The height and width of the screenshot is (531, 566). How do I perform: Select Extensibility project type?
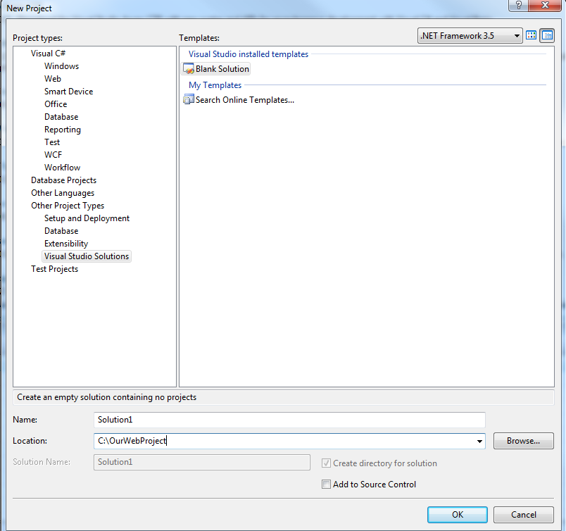click(66, 244)
